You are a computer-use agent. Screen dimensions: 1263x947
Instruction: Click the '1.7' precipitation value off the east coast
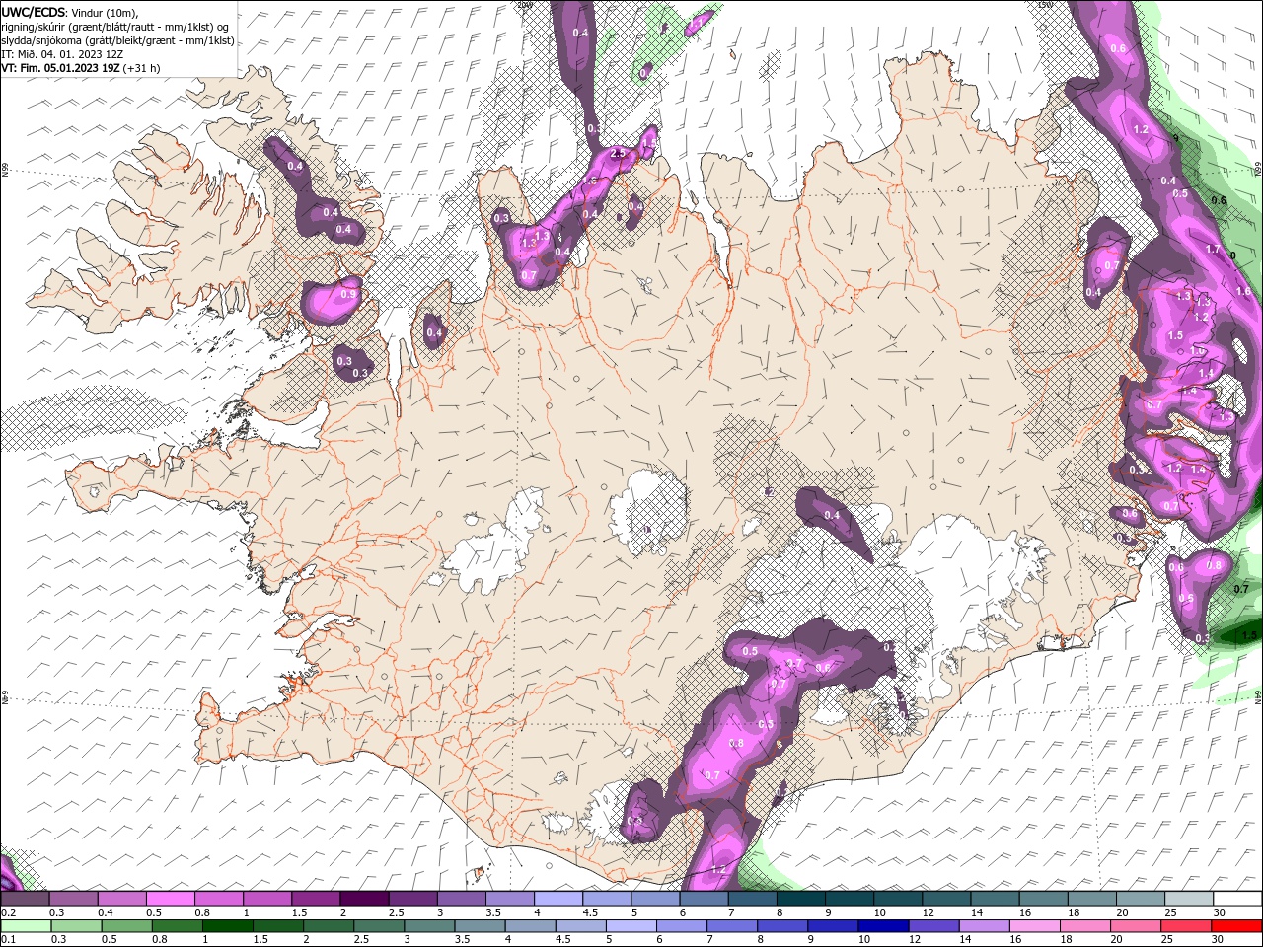click(x=1213, y=250)
